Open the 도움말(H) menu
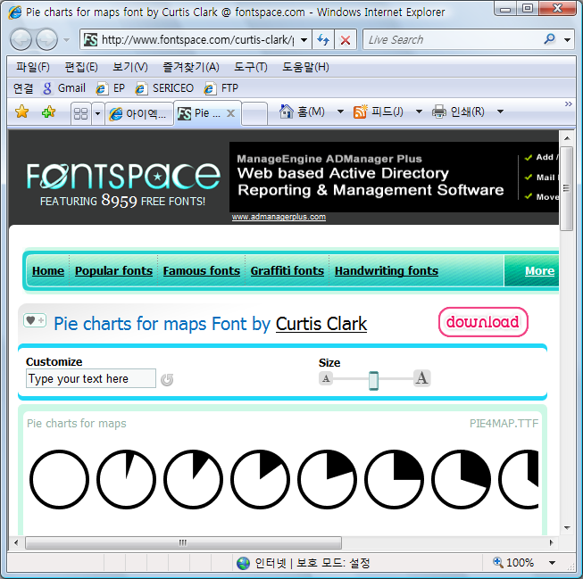583x579 pixels. (305, 67)
